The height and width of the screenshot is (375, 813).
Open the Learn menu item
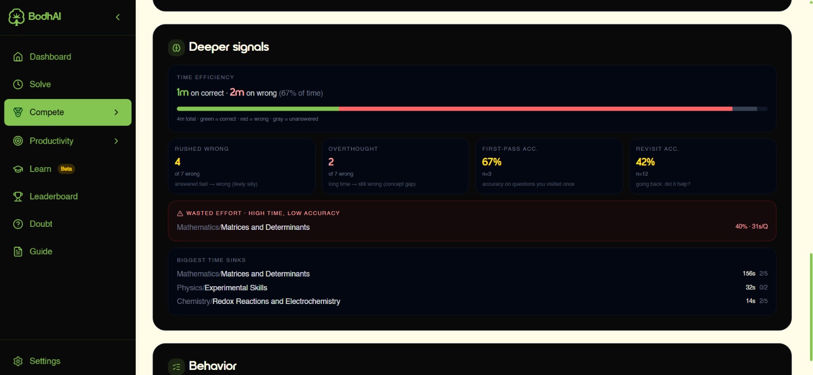click(x=68, y=169)
